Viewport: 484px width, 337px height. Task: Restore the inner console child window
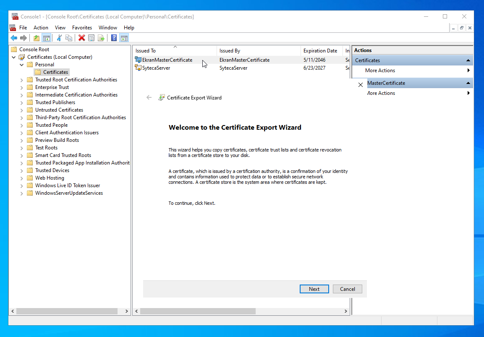[x=461, y=28]
